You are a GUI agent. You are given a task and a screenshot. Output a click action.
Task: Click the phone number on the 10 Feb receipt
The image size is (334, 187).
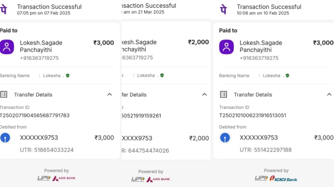(x=259, y=58)
